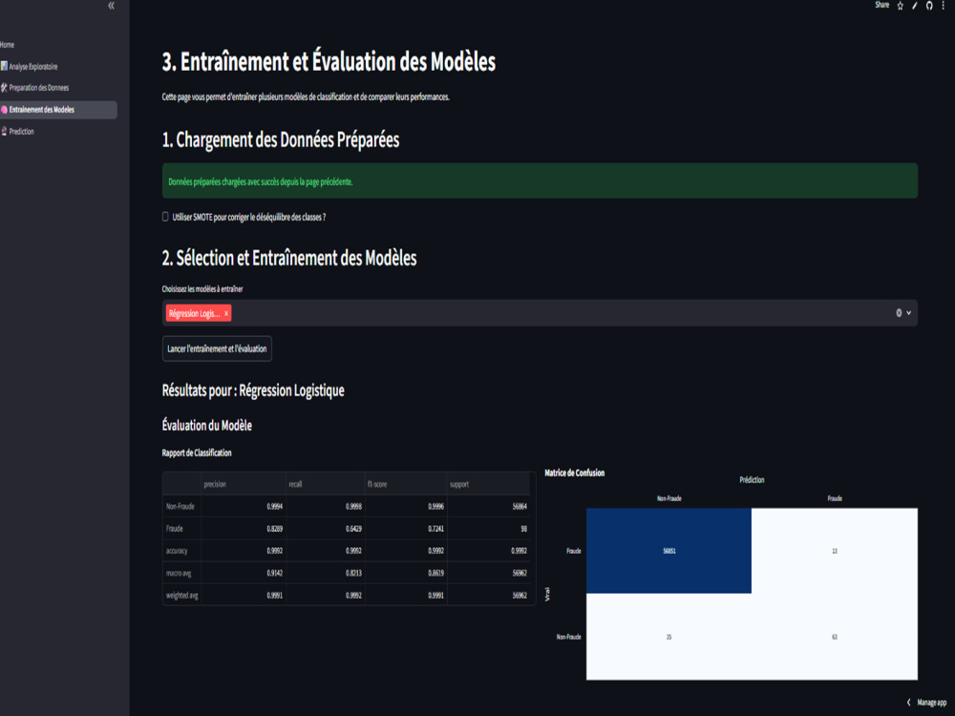Image resolution: width=955 pixels, height=716 pixels.
Task: Select the Non-Fraude row label in the table
Action: (x=180, y=507)
